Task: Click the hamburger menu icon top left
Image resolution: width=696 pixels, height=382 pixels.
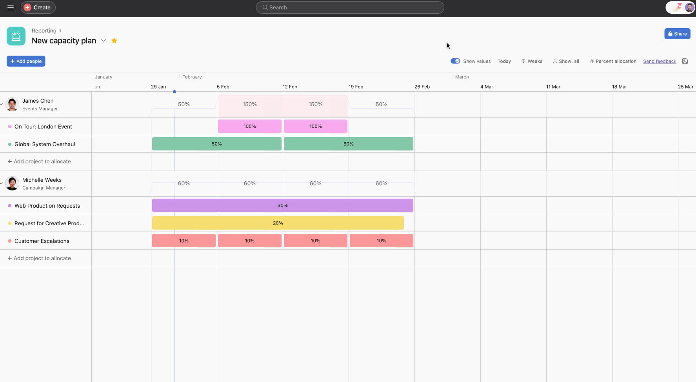Action: click(11, 7)
